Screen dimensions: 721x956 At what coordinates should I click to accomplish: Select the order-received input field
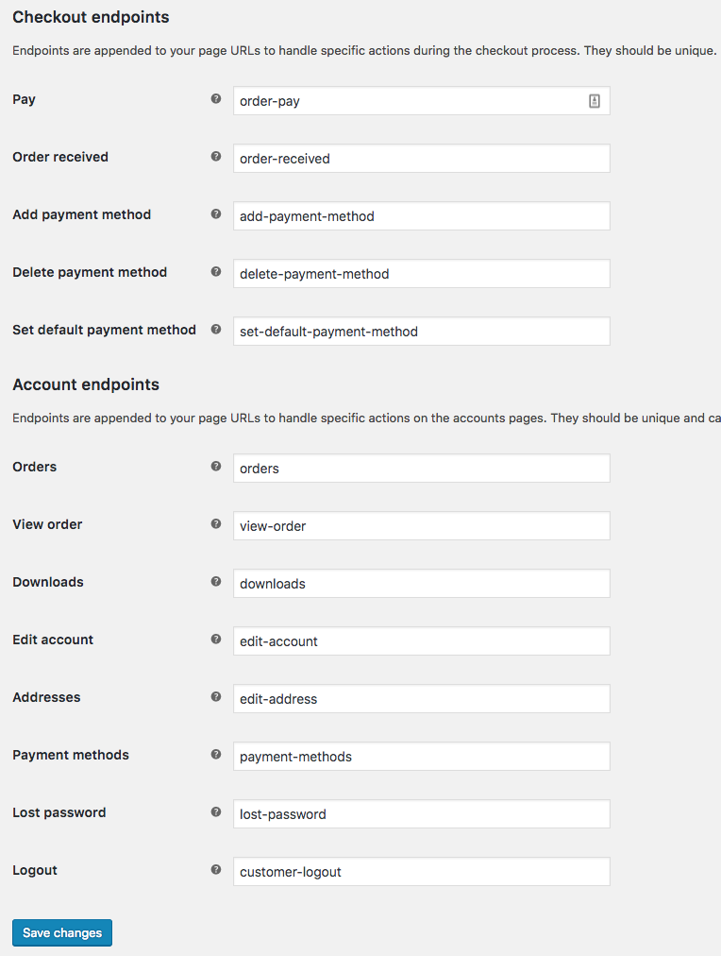(x=421, y=158)
